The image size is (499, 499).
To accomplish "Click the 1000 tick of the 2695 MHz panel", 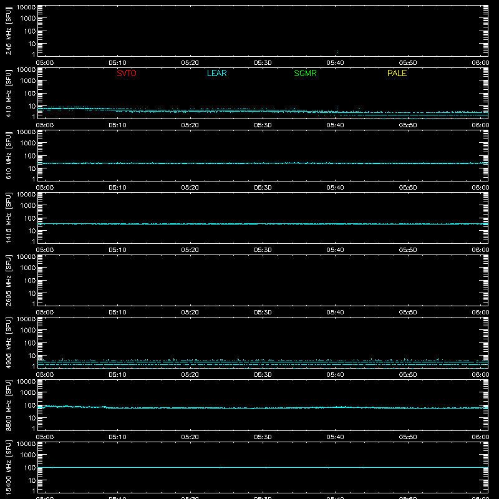I will coord(28,268).
